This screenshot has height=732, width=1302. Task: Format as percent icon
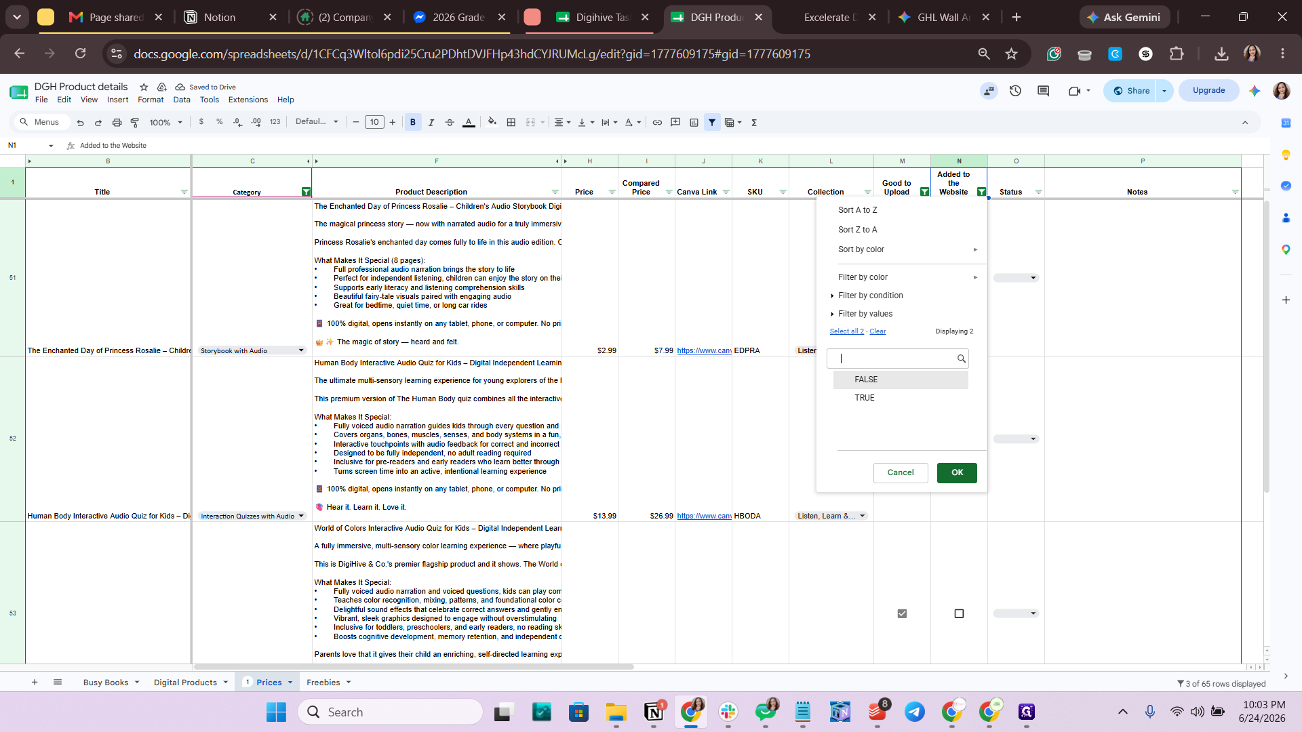[x=220, y=122]
